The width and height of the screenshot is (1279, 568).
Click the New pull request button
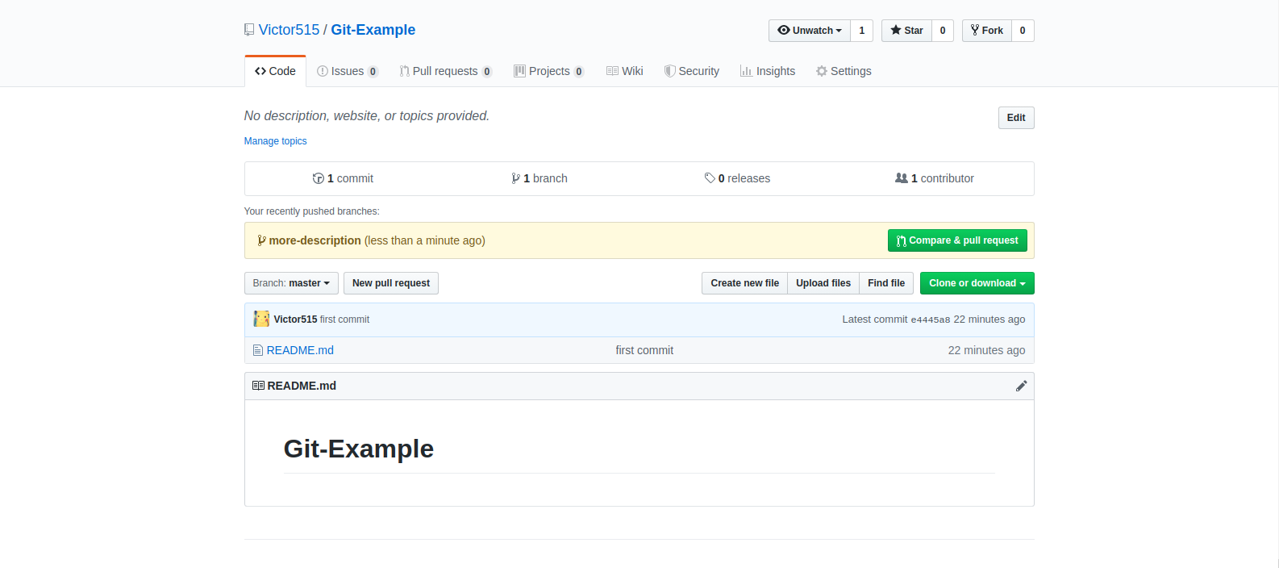point(391,283)
